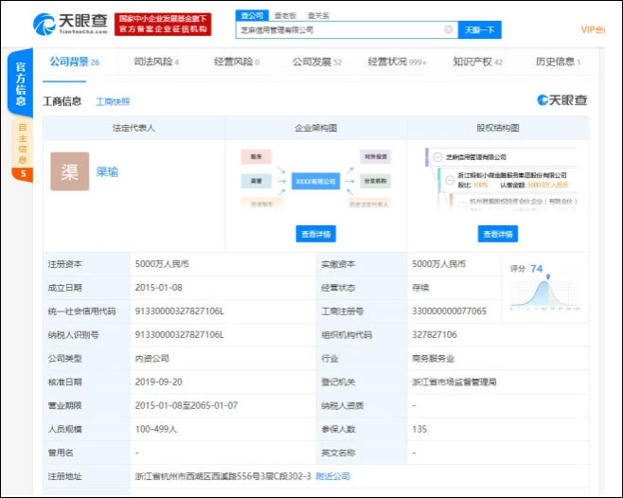Viewport: 623px width, 498px height.
Task: Select the 查老板 search tab
Action: [285, 15]
